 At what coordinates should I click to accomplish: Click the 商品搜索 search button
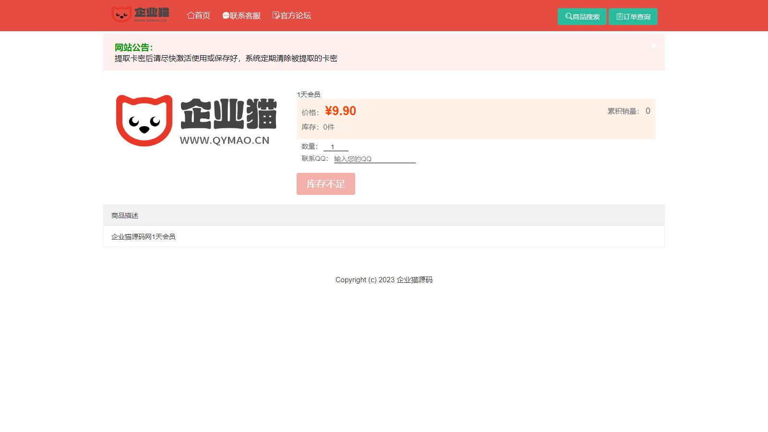click(x=582, y=16)
